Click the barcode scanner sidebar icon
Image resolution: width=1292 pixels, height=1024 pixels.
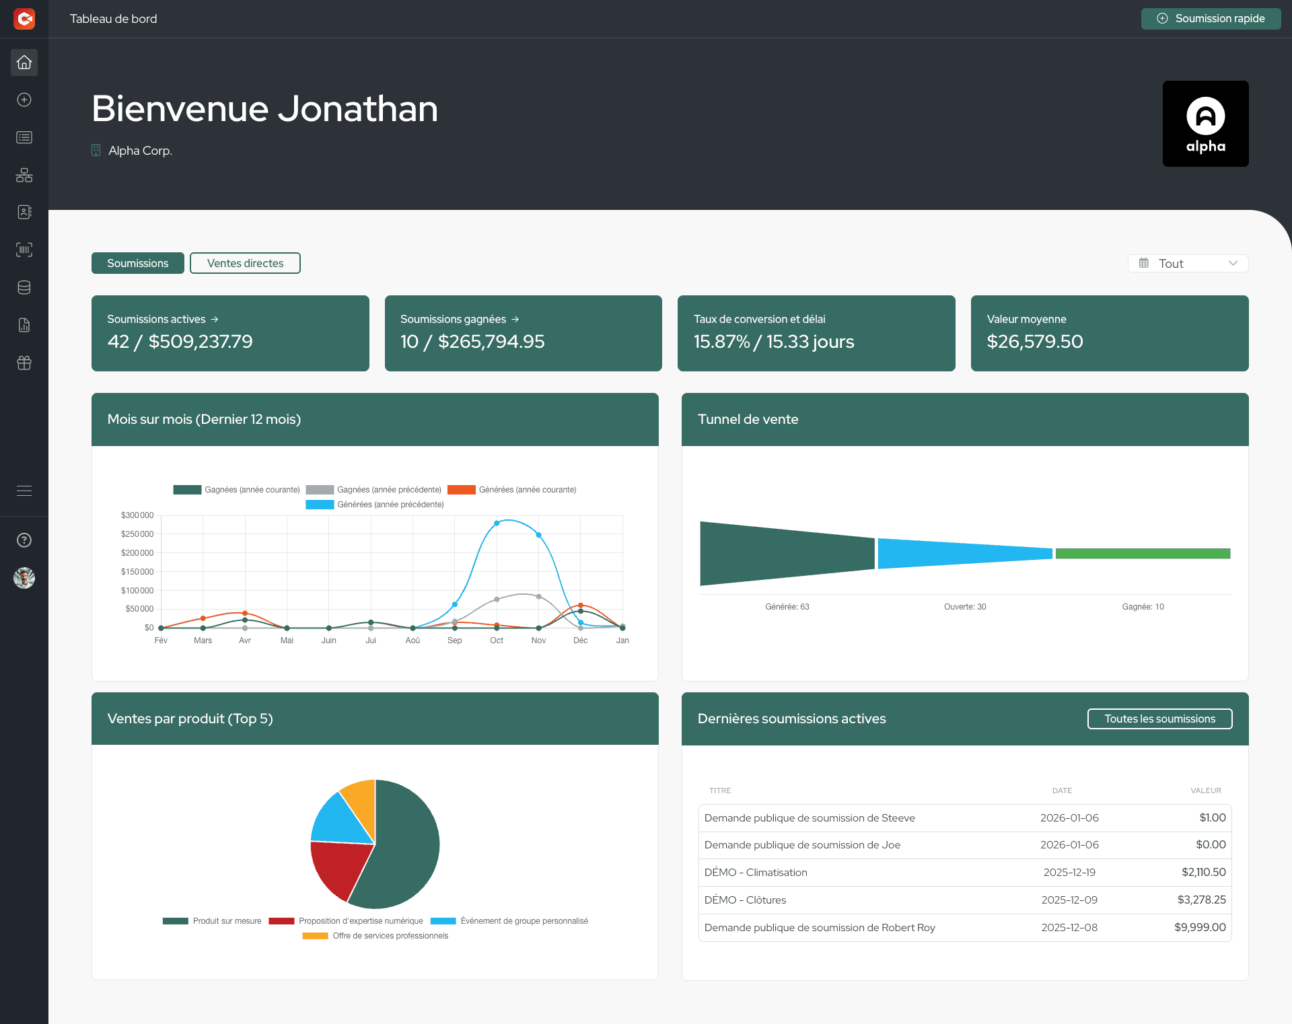24,250
